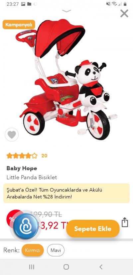Select the Mavi color option

(56, 250)
